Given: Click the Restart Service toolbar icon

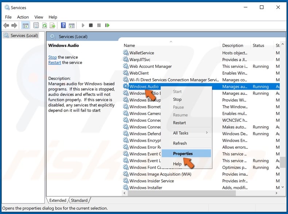Looking at the screenshot, I should click(x=107, y=26).
